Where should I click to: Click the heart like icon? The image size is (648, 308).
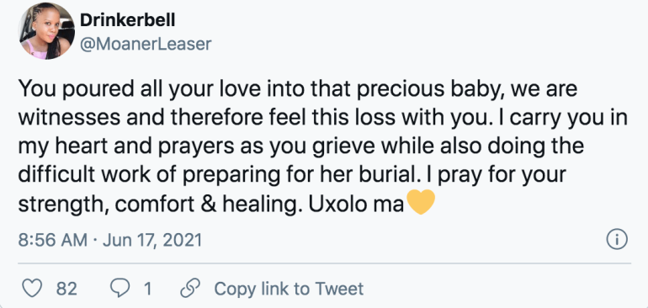pyautogui.click(x=32, y=288)
